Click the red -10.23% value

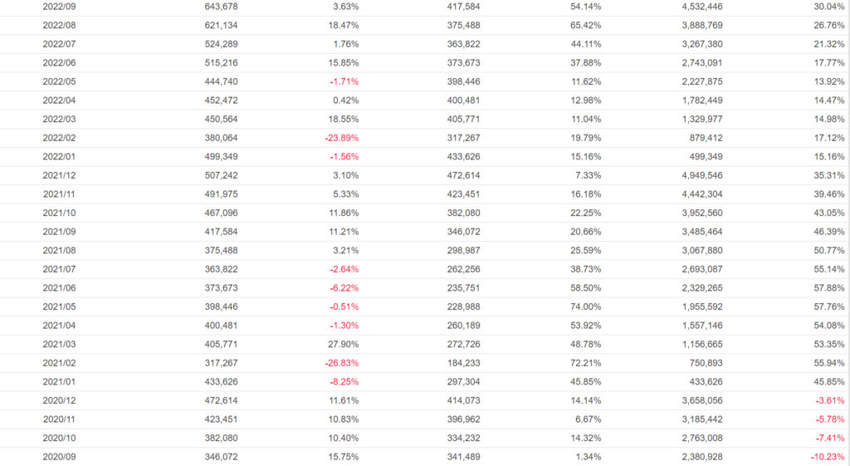point(828,457)
